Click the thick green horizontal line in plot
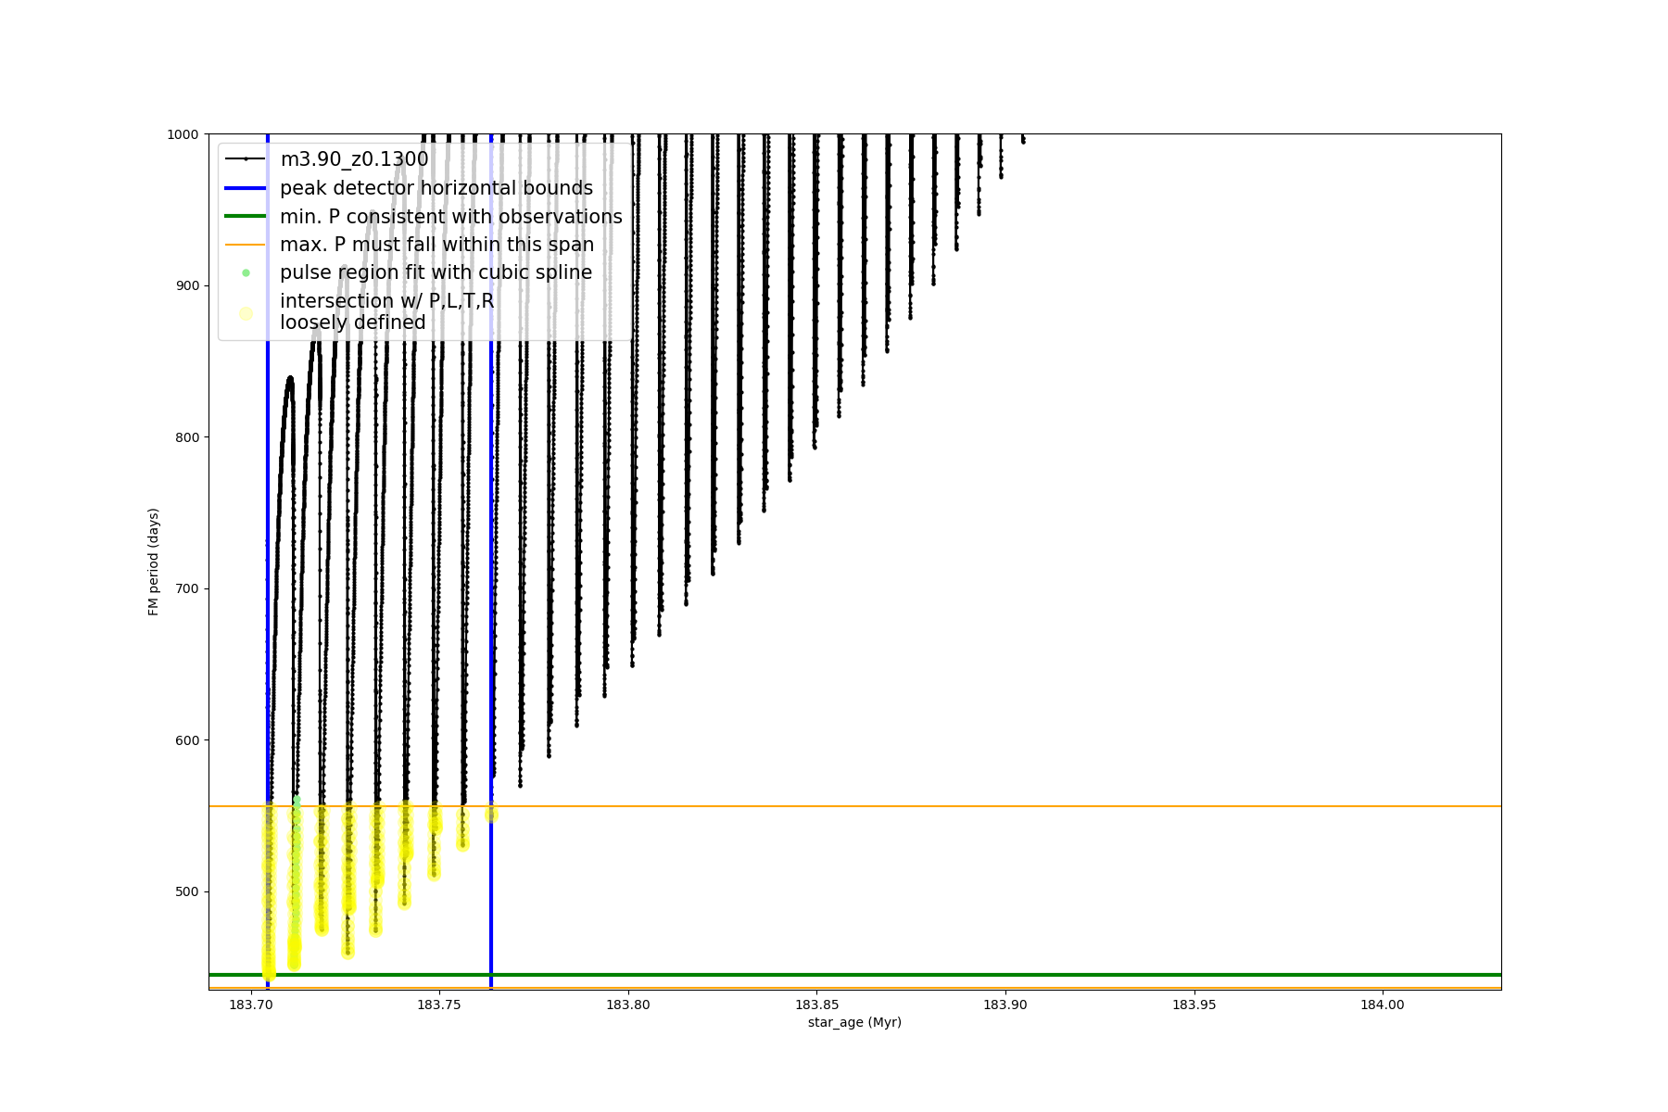This screenshot has height=1112, width=1668. click(x=927, y=975)
